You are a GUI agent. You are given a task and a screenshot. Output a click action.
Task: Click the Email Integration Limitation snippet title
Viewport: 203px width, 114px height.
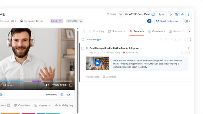(114, 48)
